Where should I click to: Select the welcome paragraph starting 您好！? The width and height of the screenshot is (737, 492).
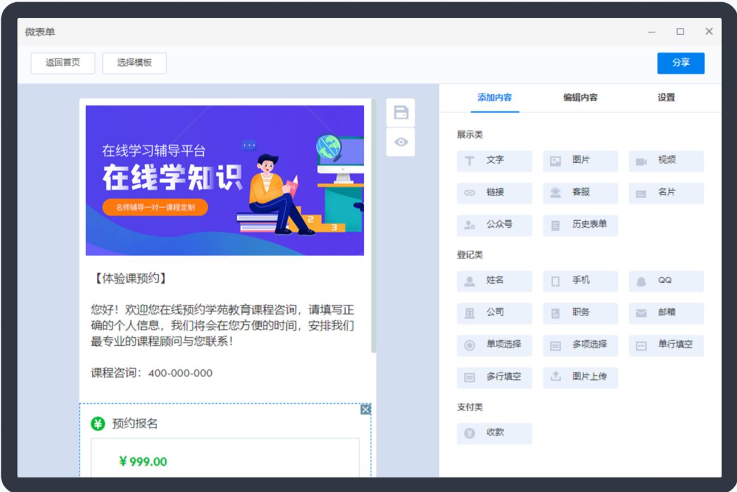223,326
